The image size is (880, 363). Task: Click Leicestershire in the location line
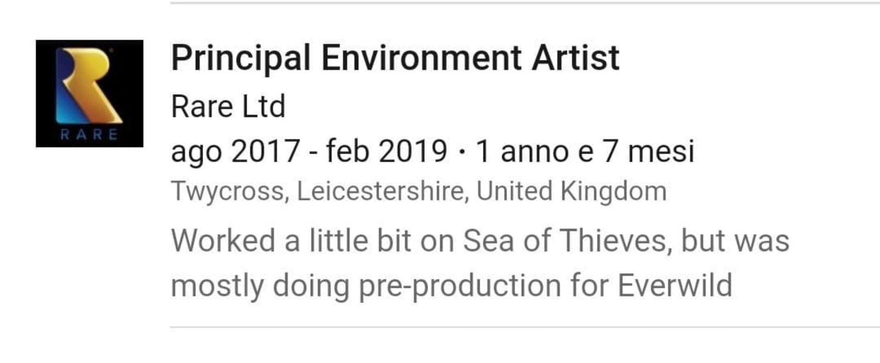tap(380, 191)
